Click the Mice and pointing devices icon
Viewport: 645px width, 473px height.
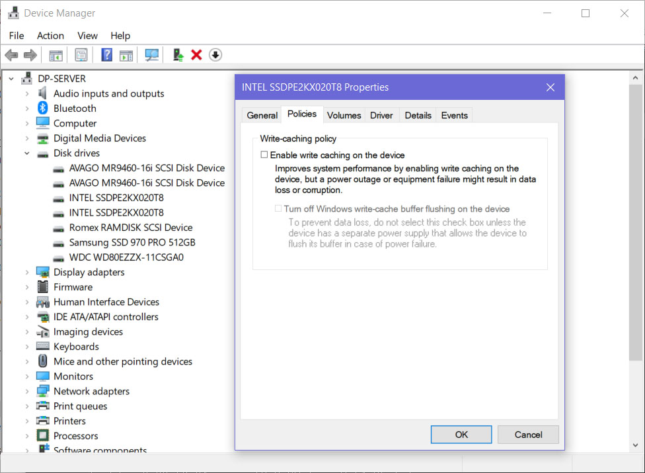(x=43, y=361)
